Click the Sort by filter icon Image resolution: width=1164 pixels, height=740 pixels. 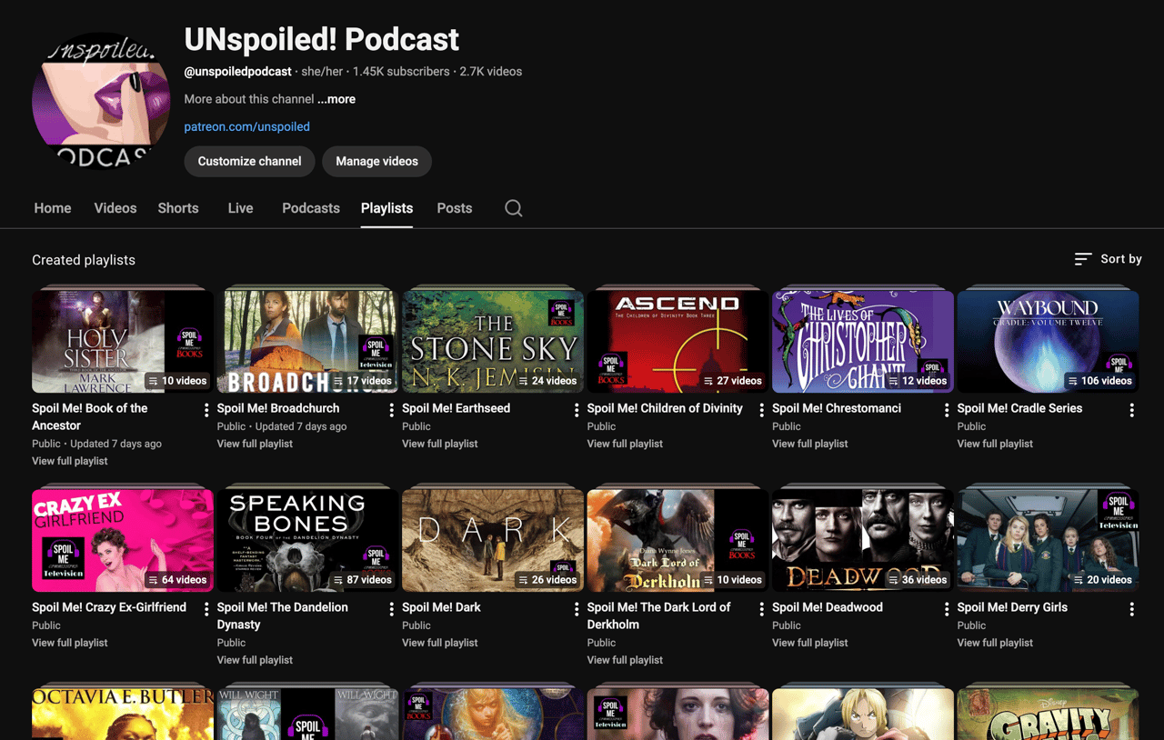[1082, 258]
